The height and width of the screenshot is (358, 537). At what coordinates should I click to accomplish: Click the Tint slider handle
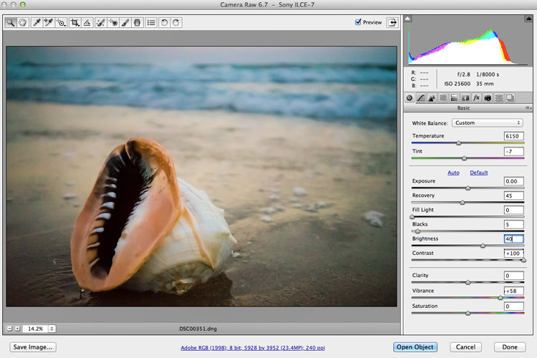pyautogui.click(x=464, y=158)
